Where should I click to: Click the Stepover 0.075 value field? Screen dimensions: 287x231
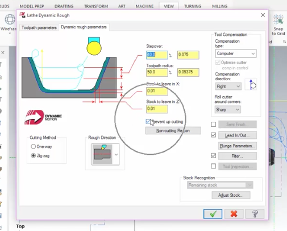point(188,55)
